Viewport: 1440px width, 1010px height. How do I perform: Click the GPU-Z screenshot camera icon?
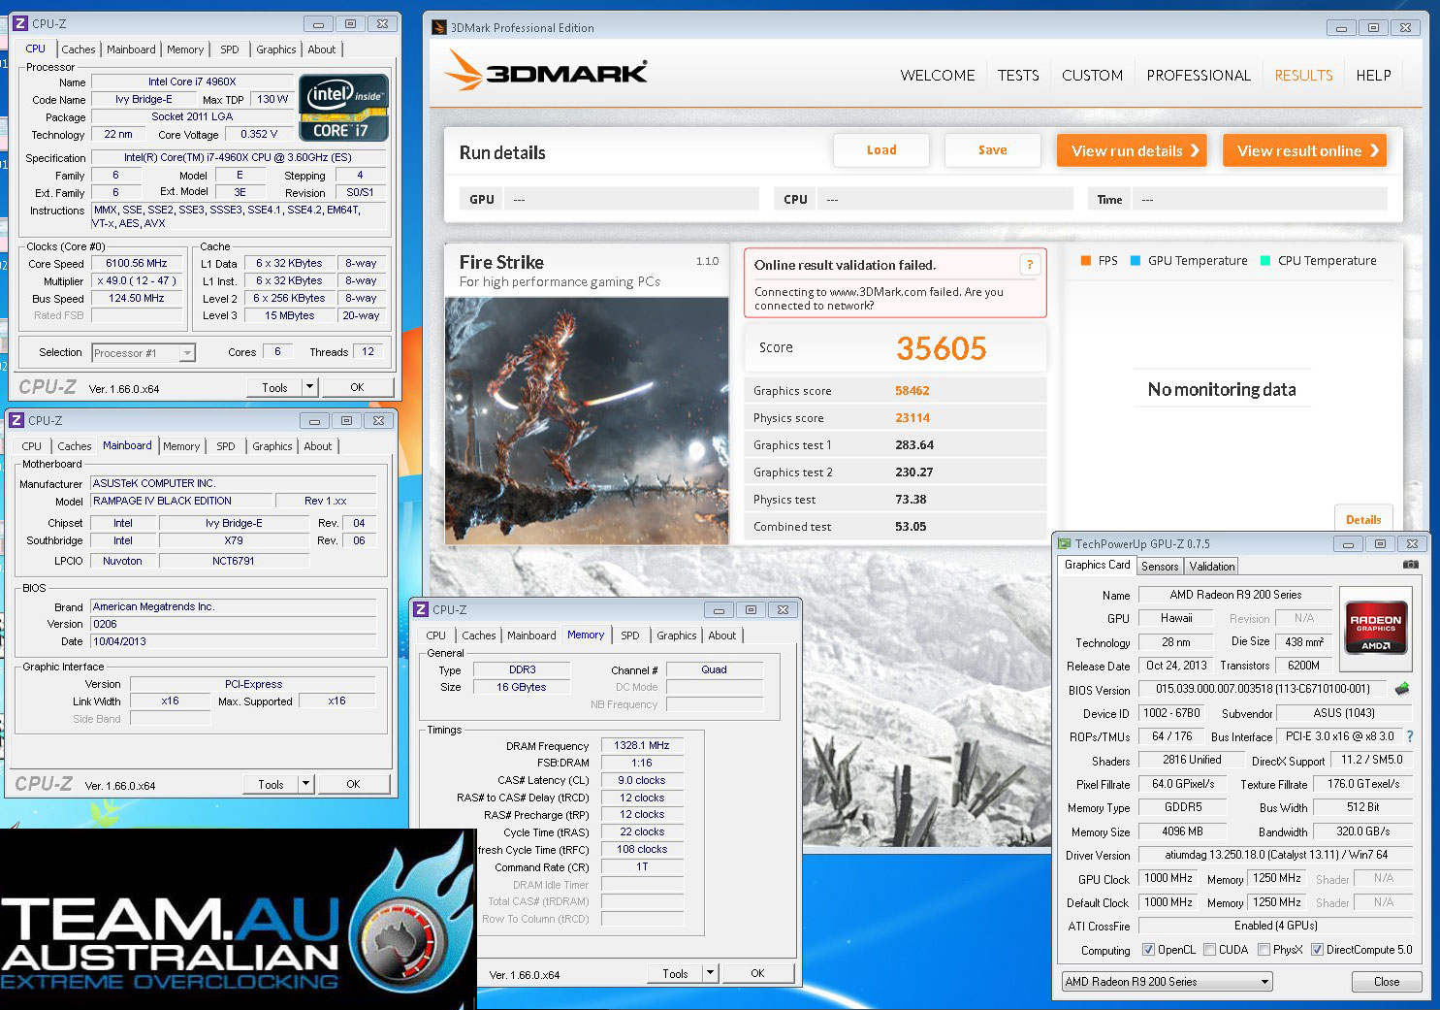click(x=1410, y=565)
